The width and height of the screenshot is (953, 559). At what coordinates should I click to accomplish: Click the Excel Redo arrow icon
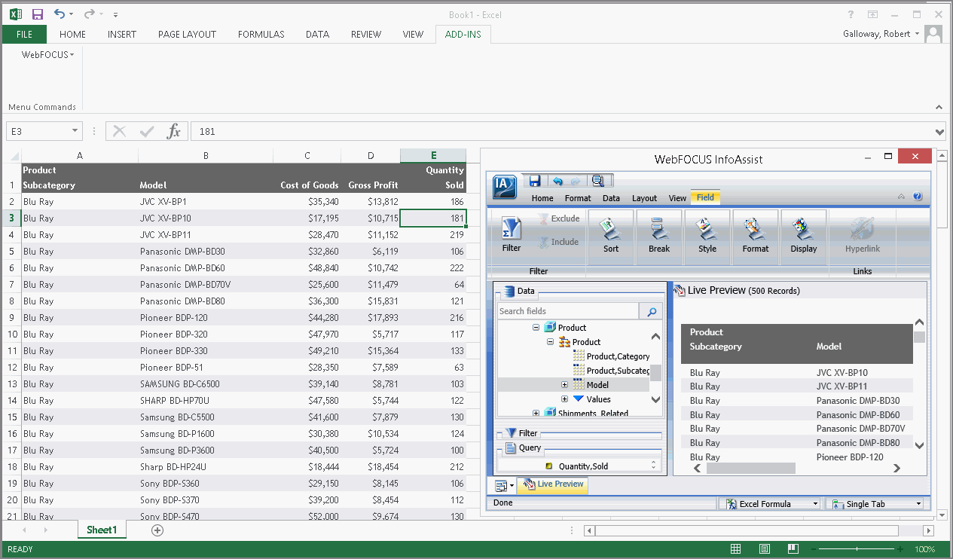point(90,14)
